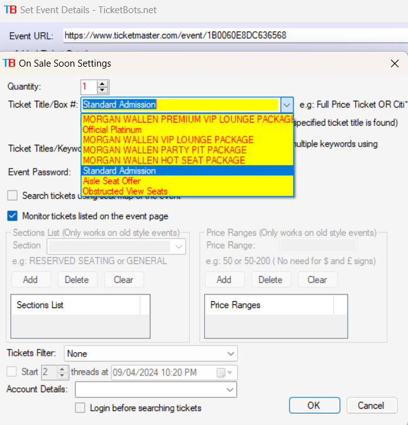Click the Cancel button
408x425 pixels.
coord(371,406)
